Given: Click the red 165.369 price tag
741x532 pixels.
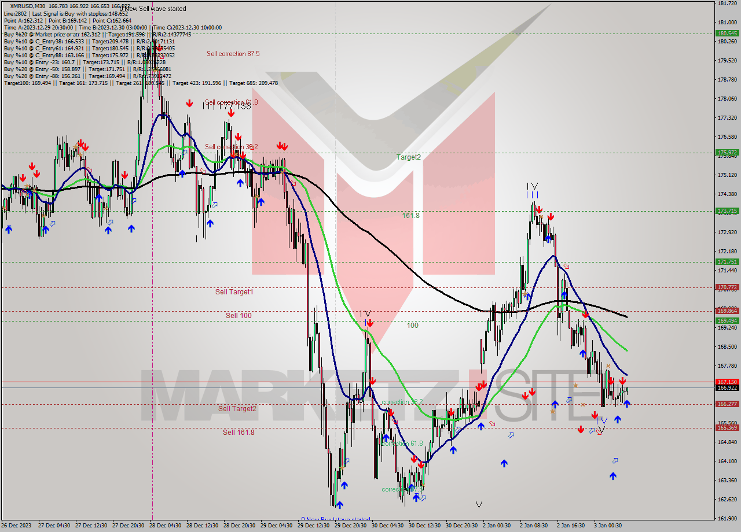Looking at the screenshot, I should tap(727, 428).
